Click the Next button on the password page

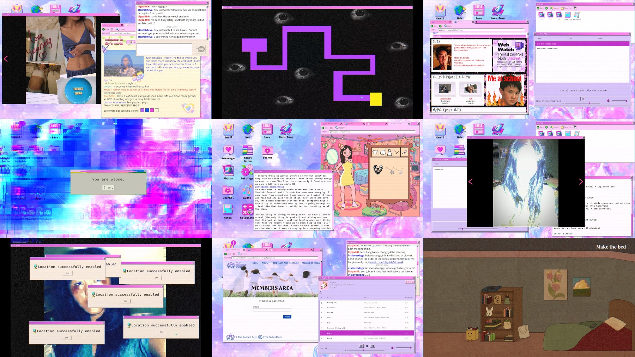click(x=287, y=316)
